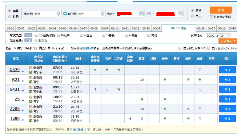This screenshot has width=237, height=134.
Task: Sort by duration arrow in header
Action: tap(83, 59)
